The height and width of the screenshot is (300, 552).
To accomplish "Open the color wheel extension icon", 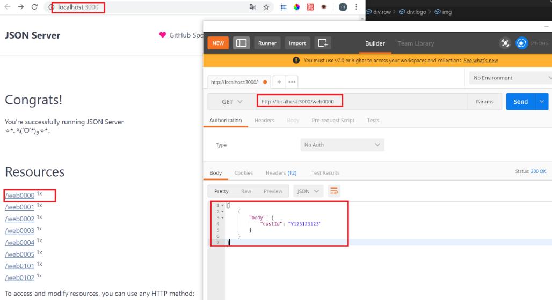I will (297, 7).
